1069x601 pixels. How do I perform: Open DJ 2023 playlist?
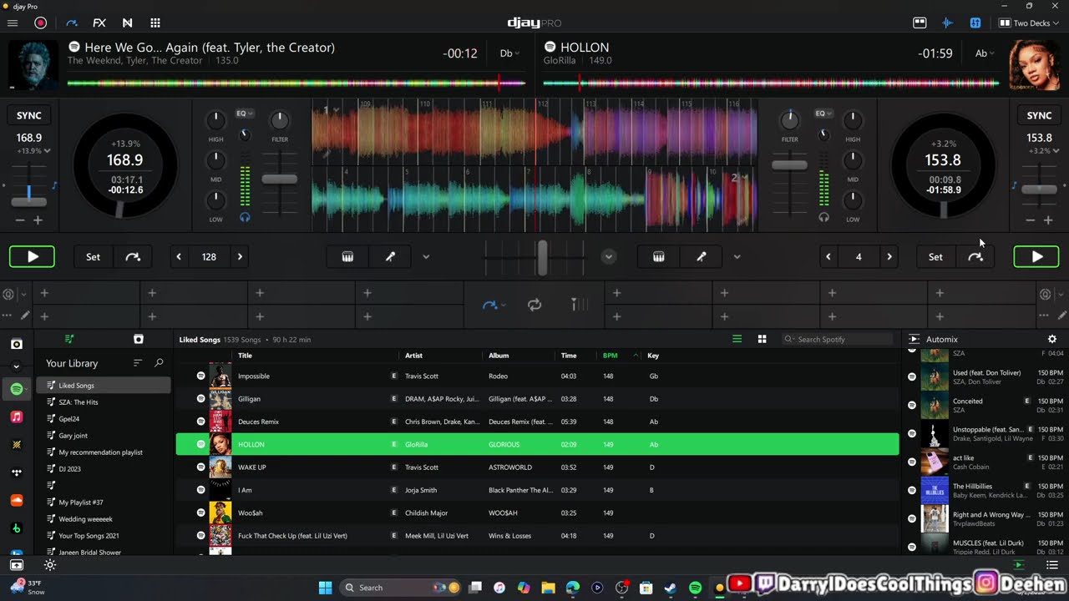pos(70,469)
